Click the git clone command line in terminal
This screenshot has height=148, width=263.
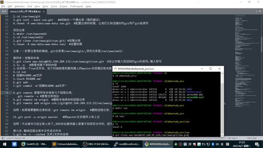[150, 135]
